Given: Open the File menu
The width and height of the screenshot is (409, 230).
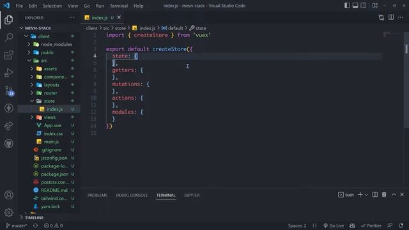Looking at the screenshot, I should 19,6.
